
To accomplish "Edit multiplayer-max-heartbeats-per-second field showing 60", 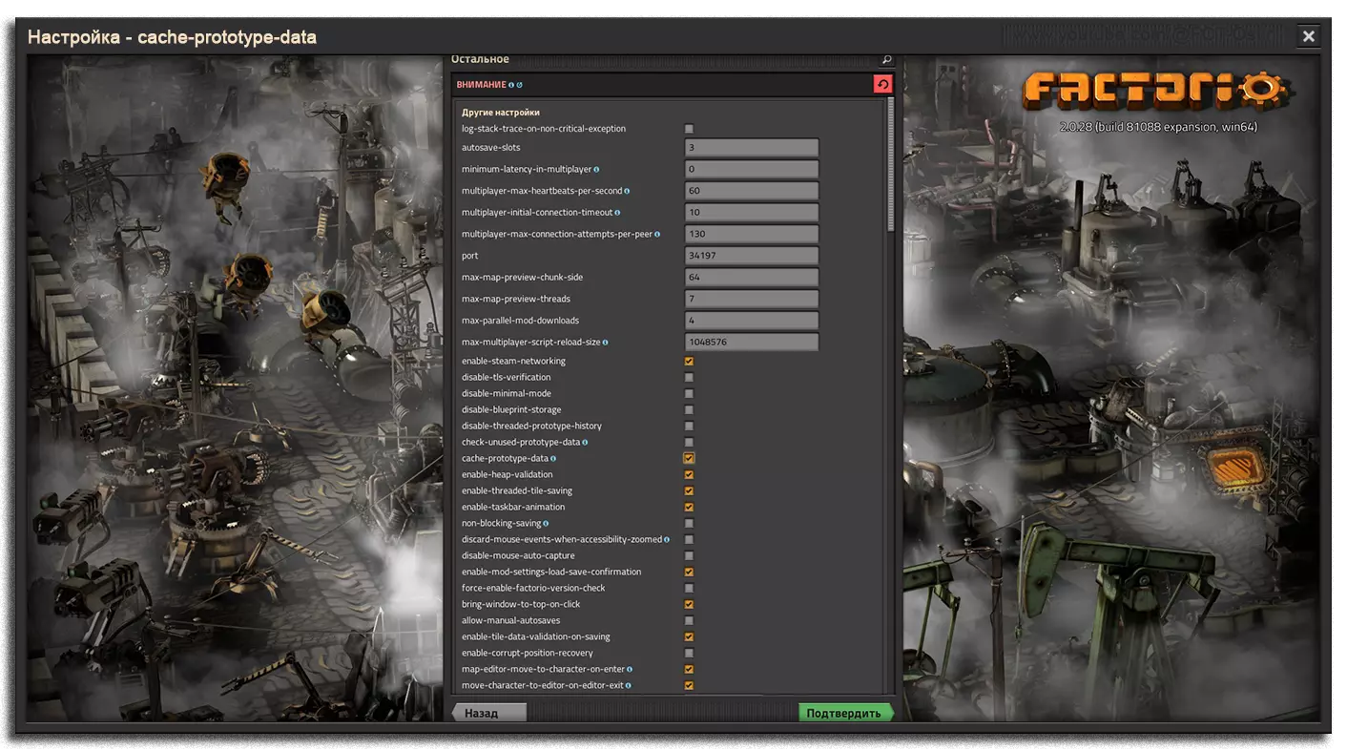I will click(752, 191).
